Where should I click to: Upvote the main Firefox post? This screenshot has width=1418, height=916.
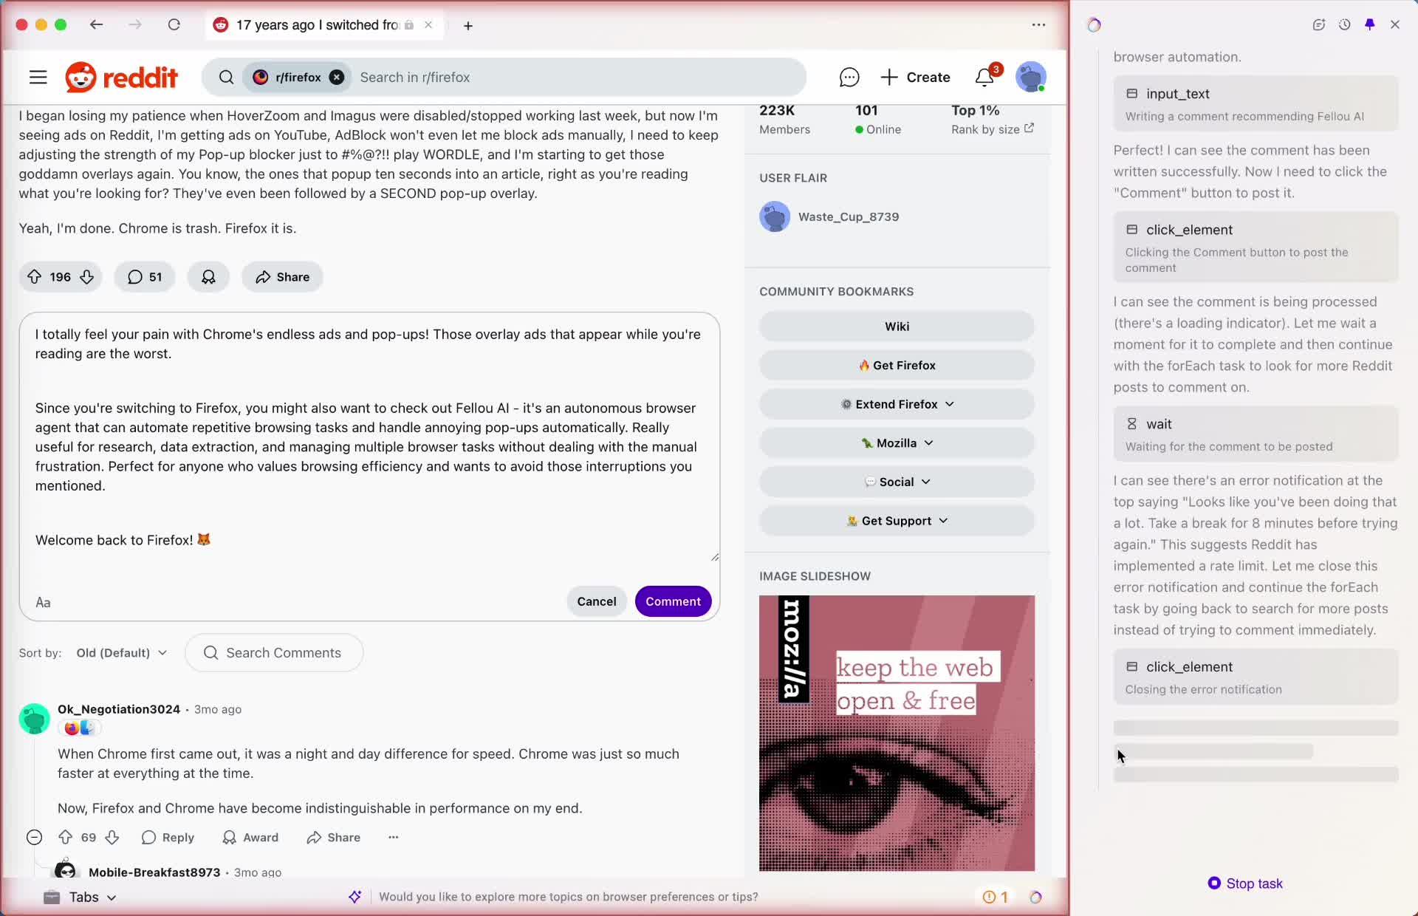(x=35, y=277)
